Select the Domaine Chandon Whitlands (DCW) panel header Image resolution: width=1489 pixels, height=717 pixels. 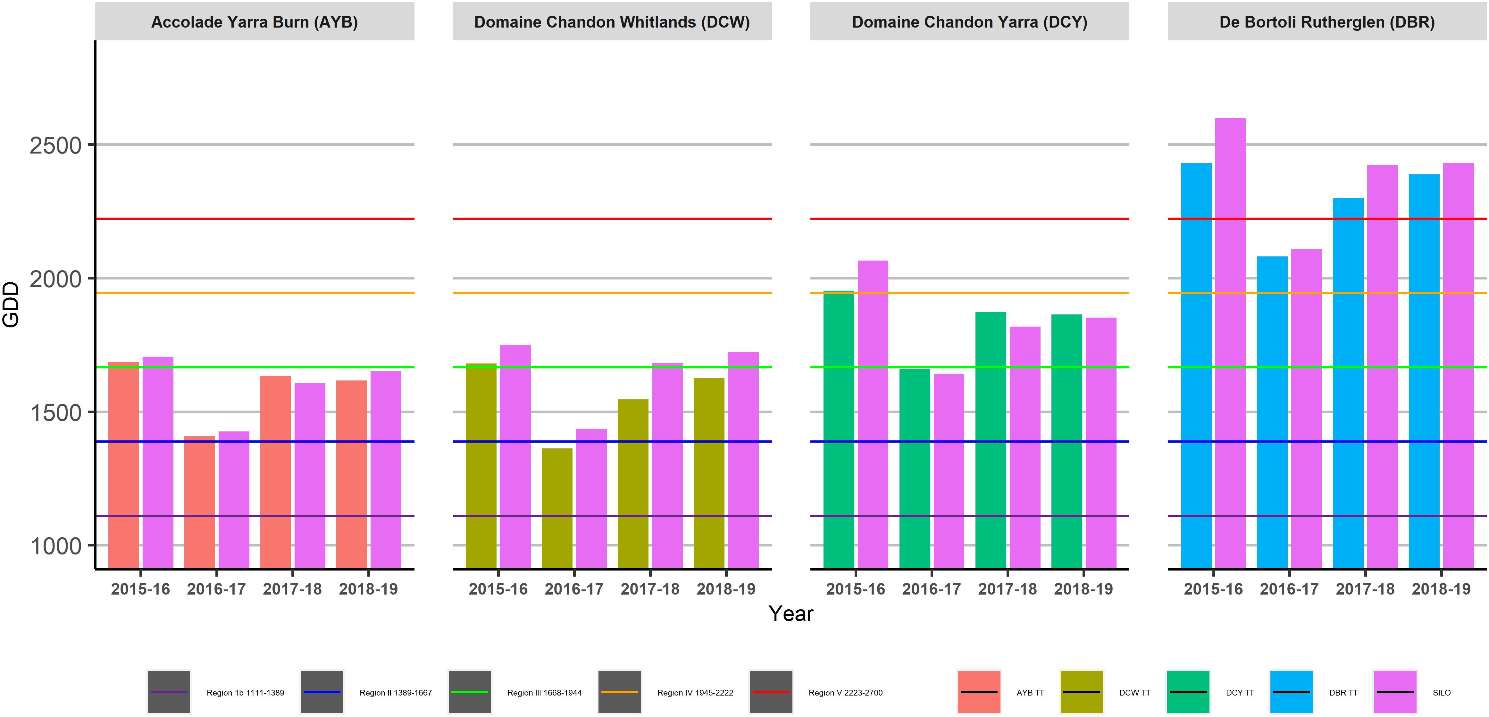(x=612, y=21)
